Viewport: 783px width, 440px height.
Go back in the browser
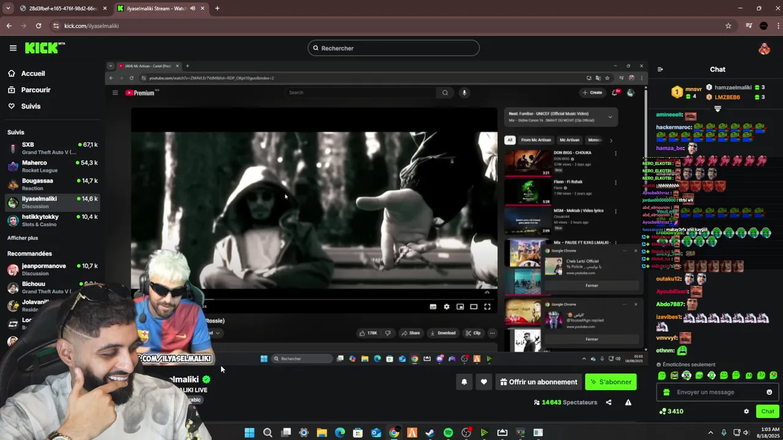pyautogui.click(x=9, y=26)
